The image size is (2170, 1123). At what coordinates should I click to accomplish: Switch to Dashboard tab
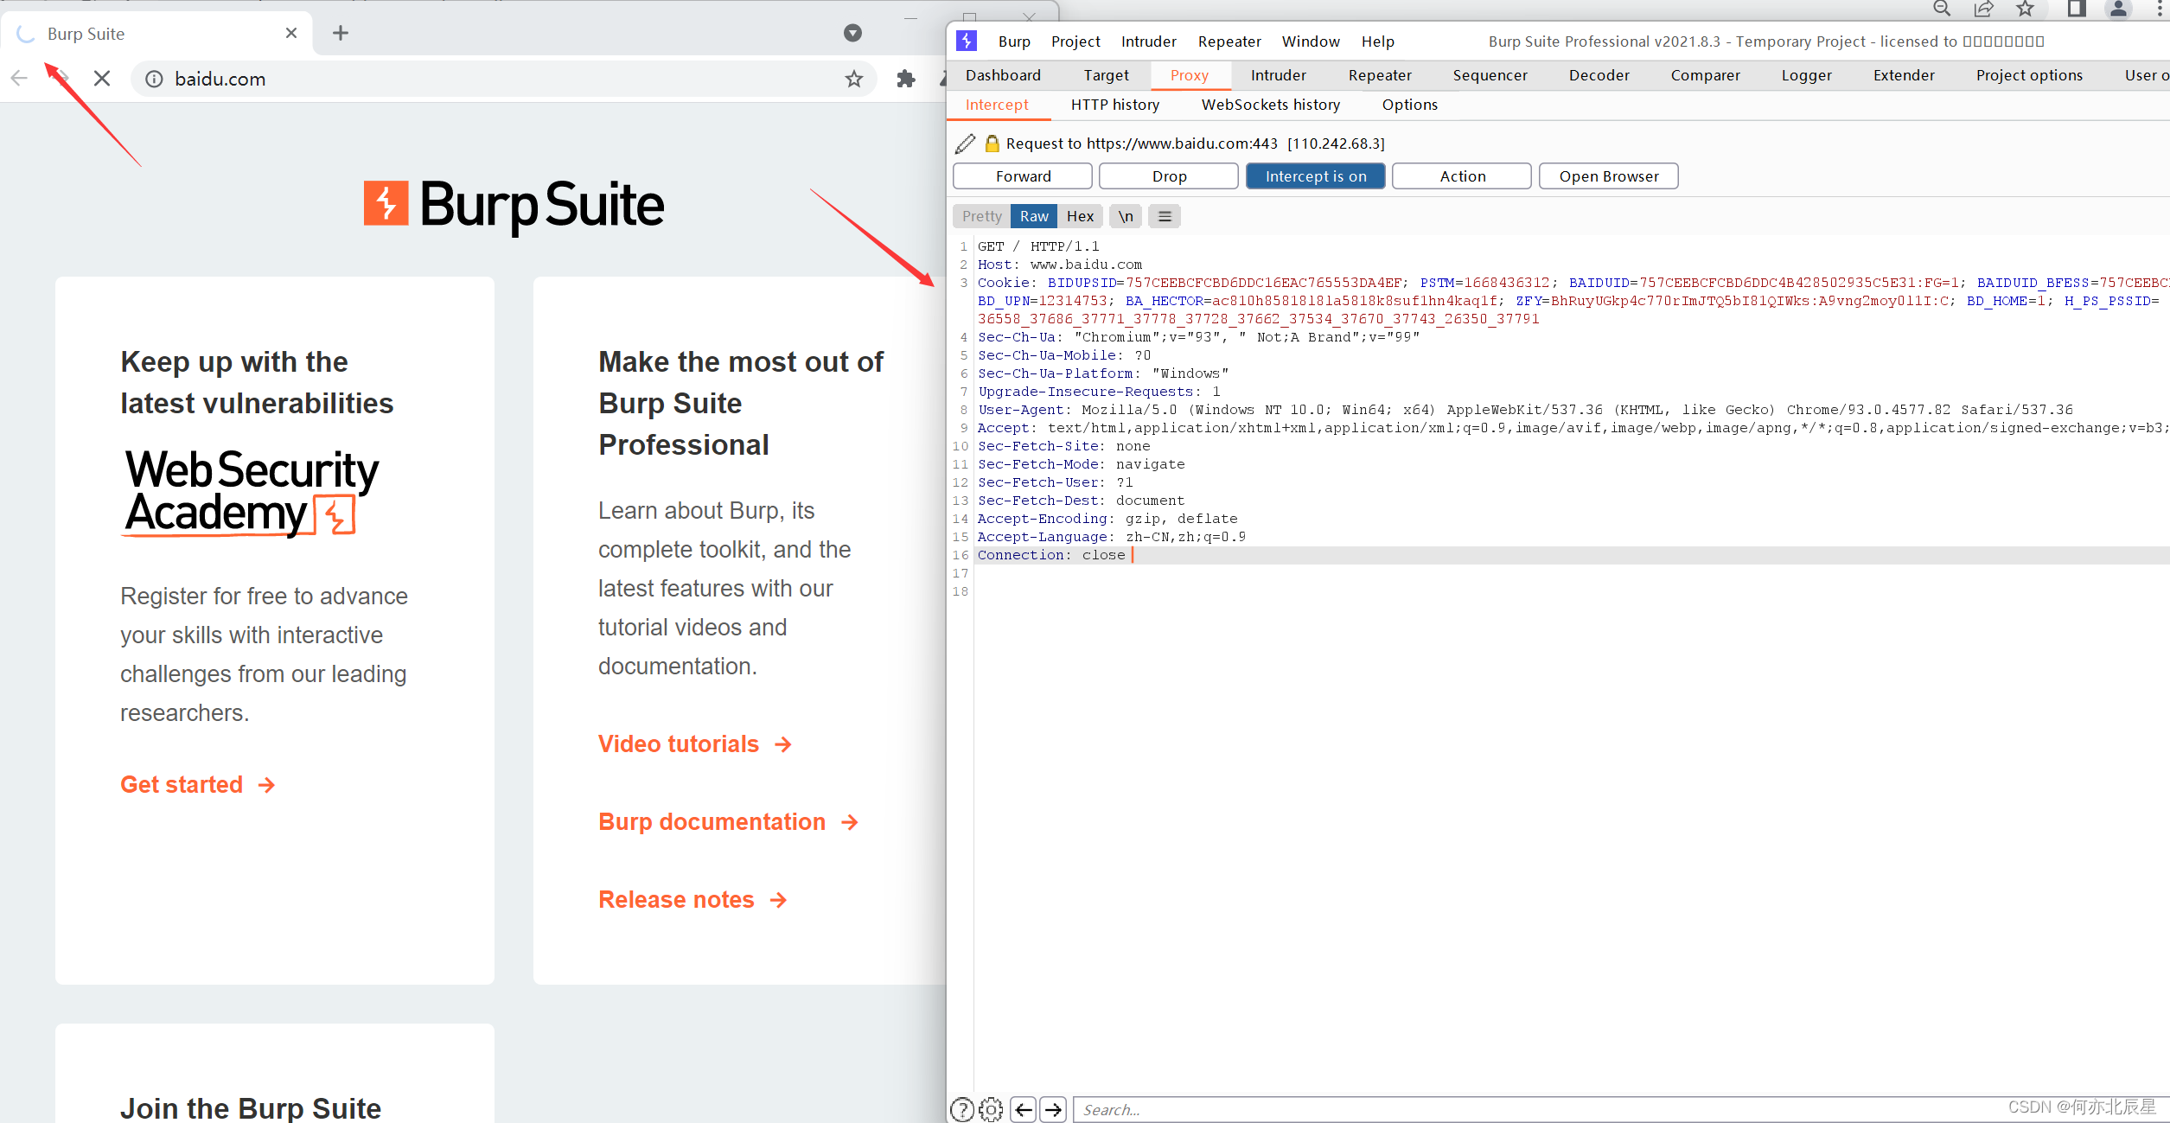[x=1003, y=75]
